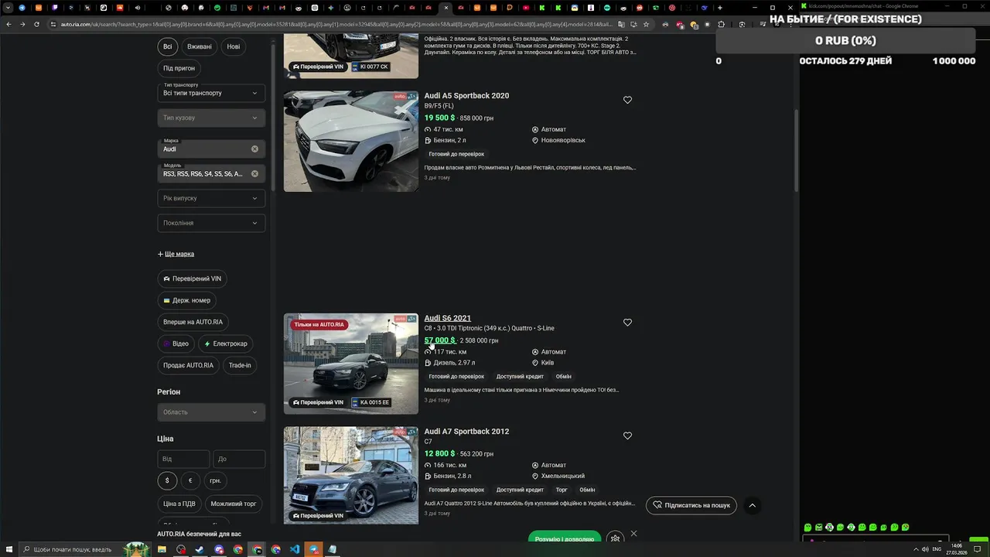Click the filter sidebar scrollbar
Screen dimensions: 990x557
click(x=273, y=116)
